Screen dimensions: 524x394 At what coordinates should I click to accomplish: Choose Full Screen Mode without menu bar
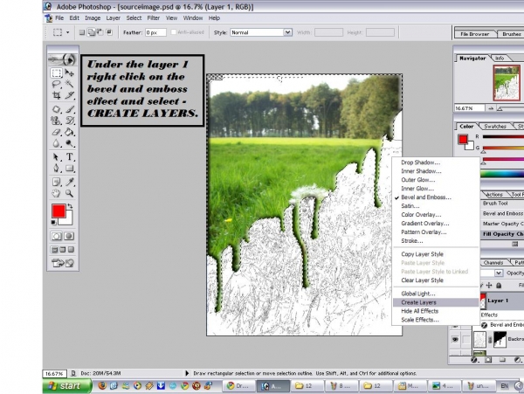pos(71,250)
